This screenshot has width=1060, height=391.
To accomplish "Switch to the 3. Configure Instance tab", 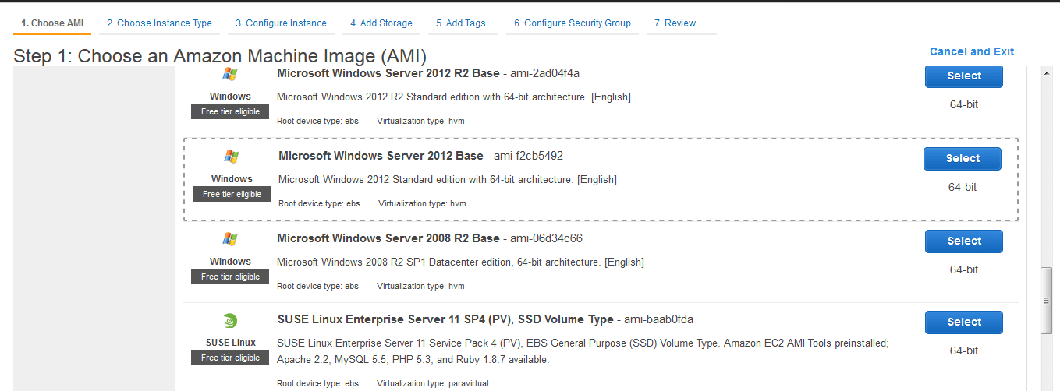I will click(x=281, y=23).
